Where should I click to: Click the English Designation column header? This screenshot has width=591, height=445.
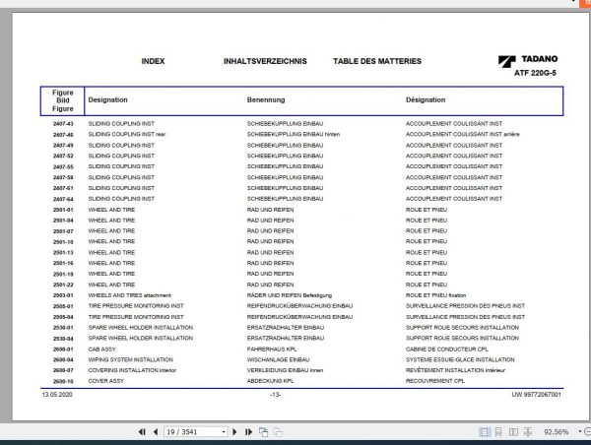pos(107,99)
